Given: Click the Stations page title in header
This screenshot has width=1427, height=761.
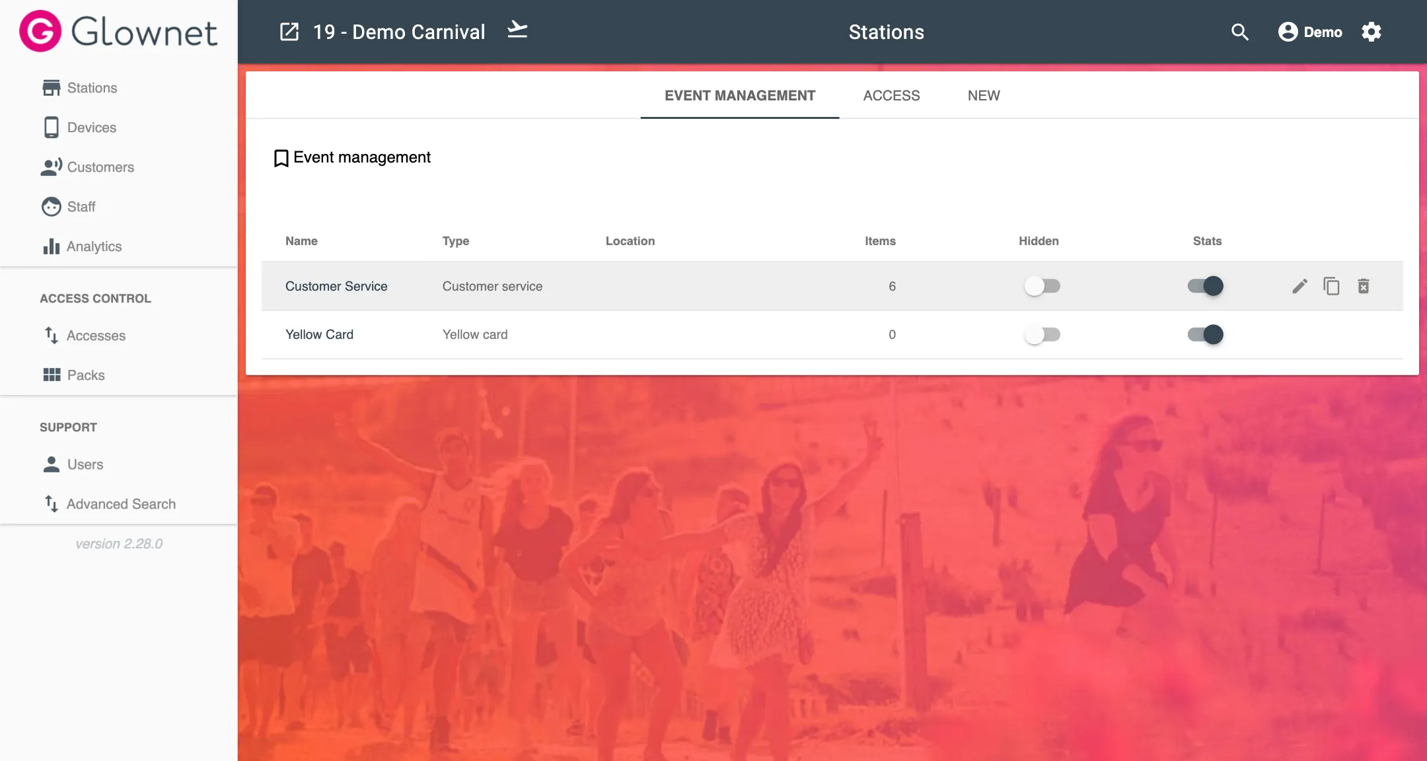Looking at the screenshot, I should (x=886, y=32).
